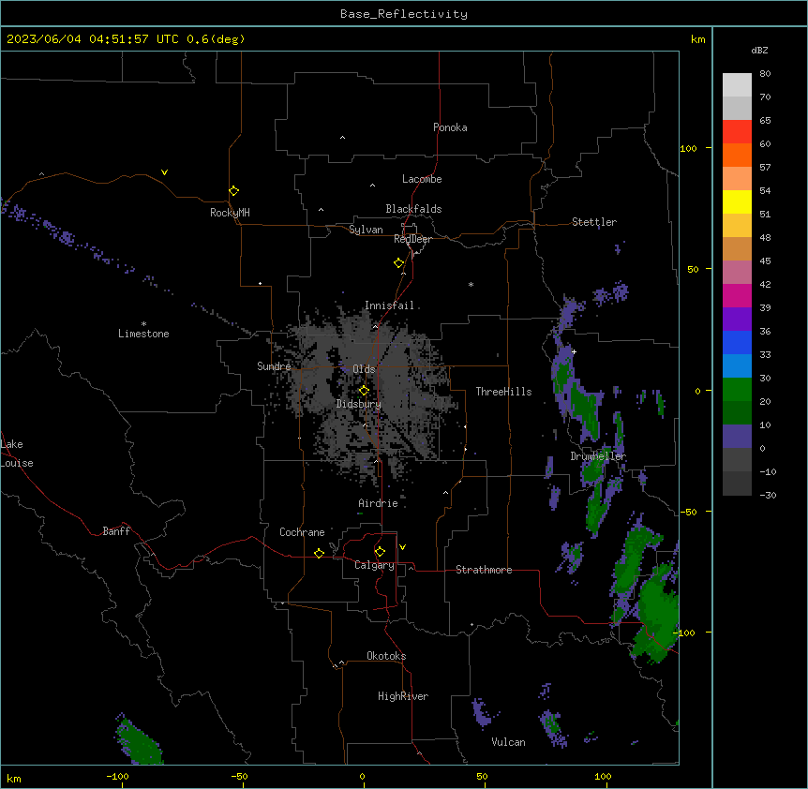Click the Limestone label
This screenshot has width=808, height=789.
click(143, 334)
